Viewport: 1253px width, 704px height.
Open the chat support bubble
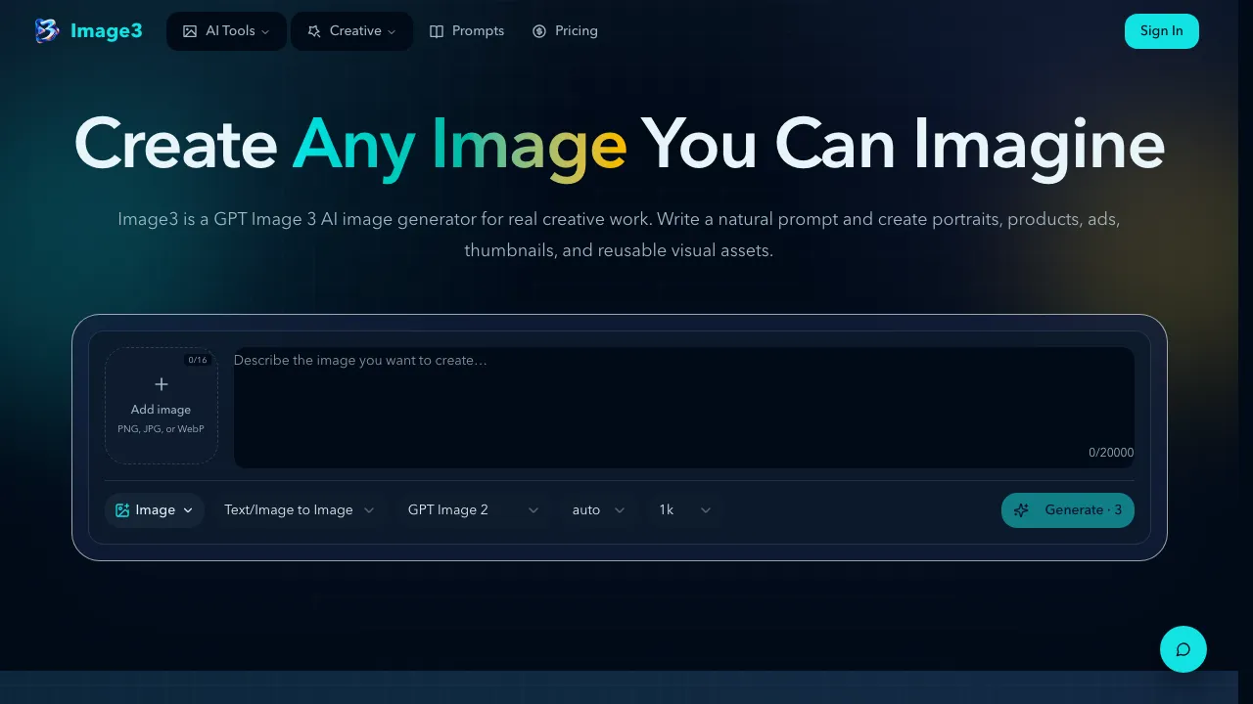tap(1183, 649)
